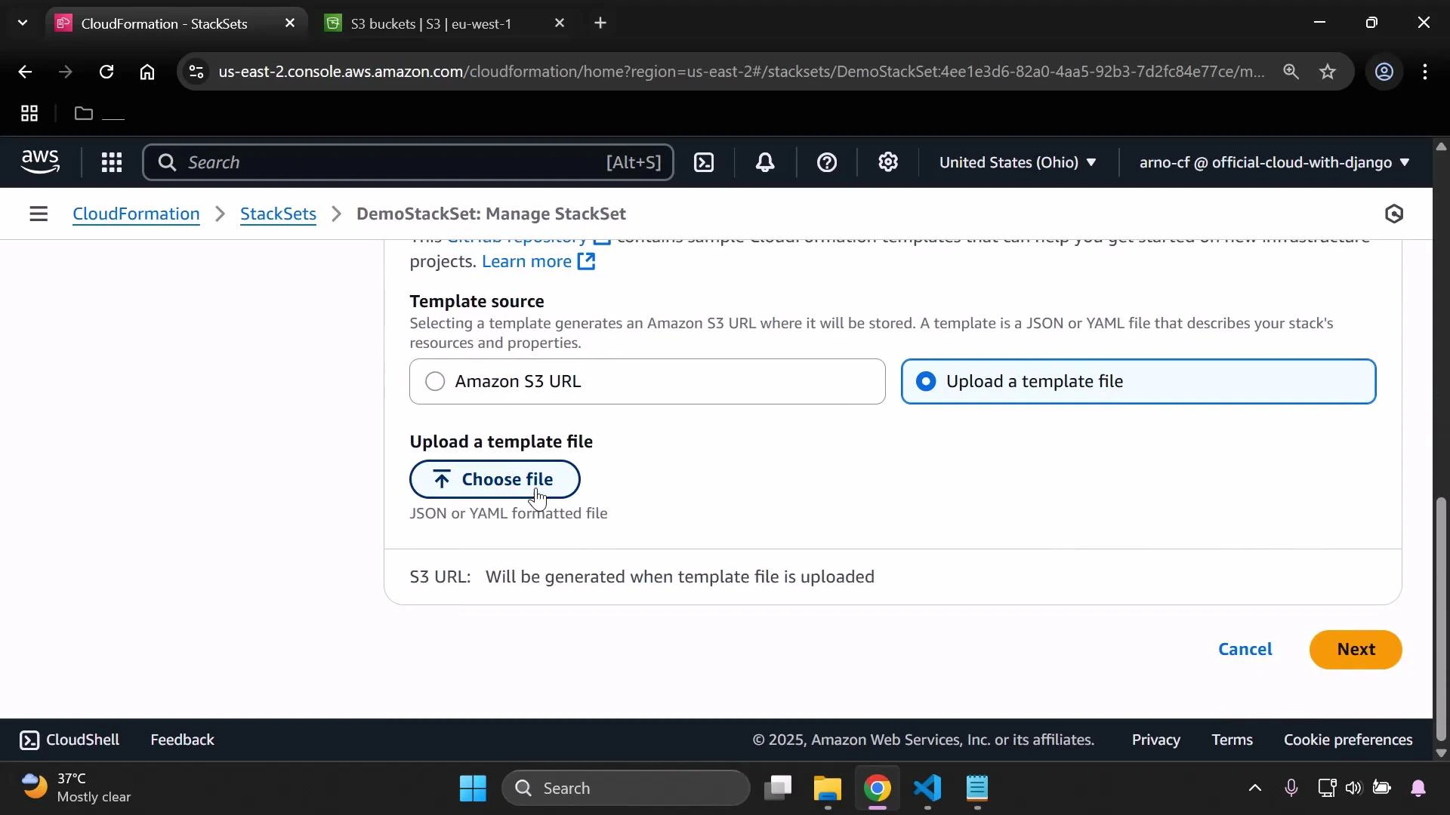The width and height of the screenshot is (1450, 815).
Task: Select the Amazon S3 URL radio button
Action: [433, 381]
